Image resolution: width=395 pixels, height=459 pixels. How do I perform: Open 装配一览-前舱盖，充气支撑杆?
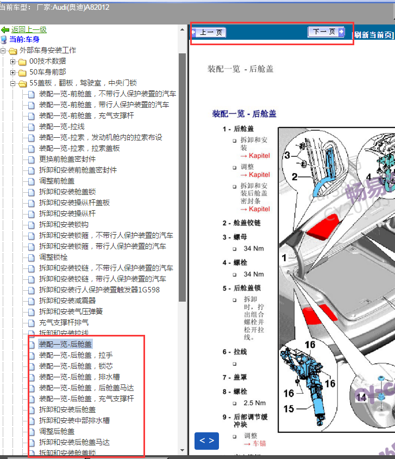[86, 115]
